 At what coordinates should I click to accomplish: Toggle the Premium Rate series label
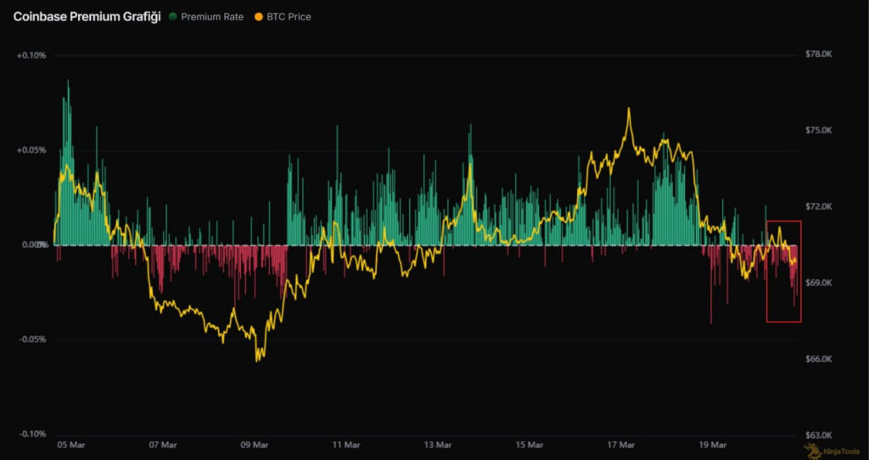click(x=210, y=17)
